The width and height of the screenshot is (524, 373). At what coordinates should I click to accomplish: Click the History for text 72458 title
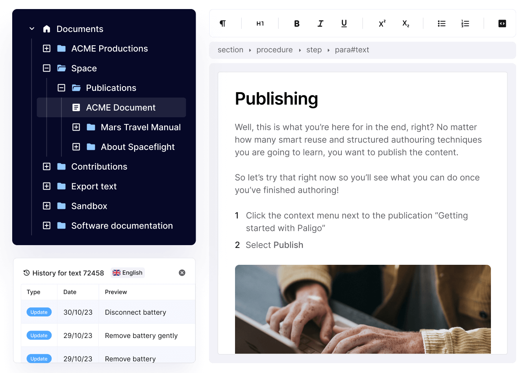[x=68, y=273]
